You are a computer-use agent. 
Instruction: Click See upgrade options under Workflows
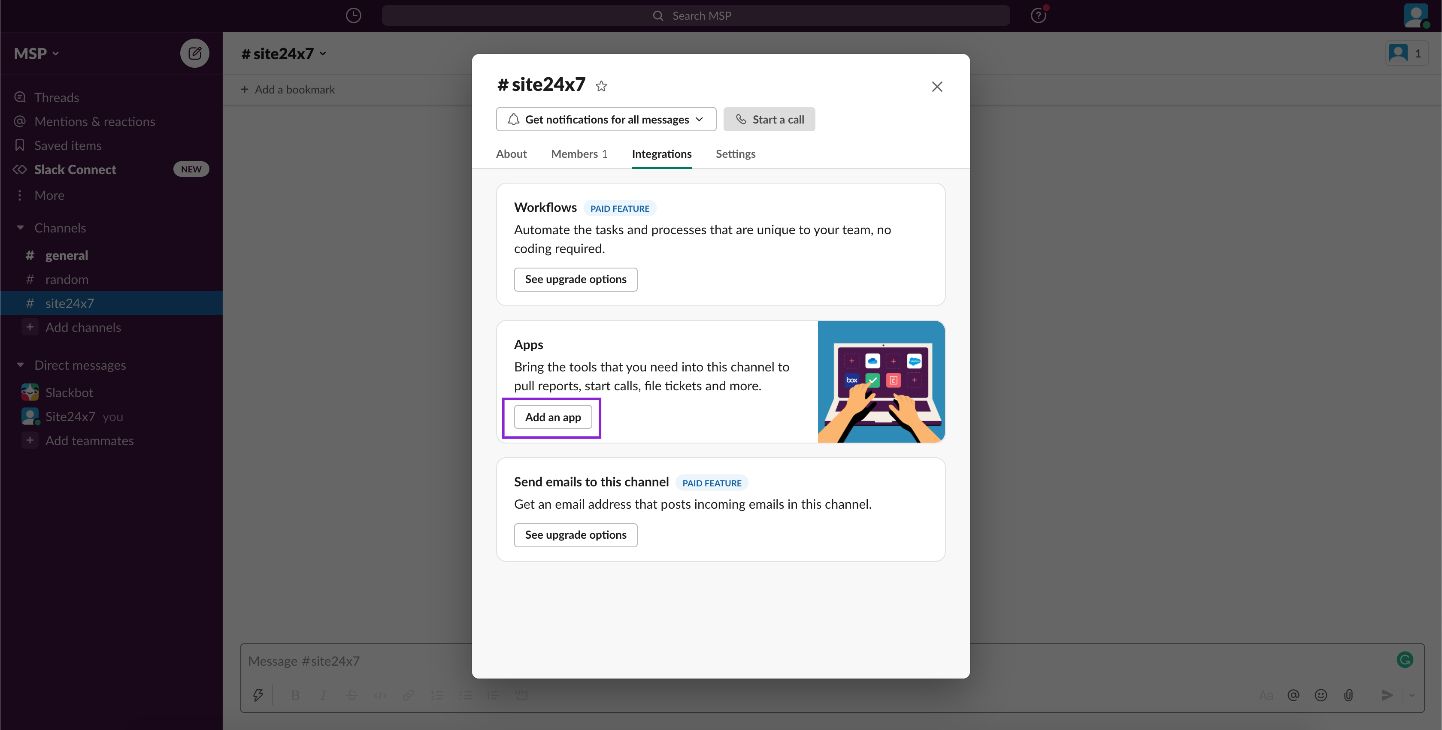(575, 279)
